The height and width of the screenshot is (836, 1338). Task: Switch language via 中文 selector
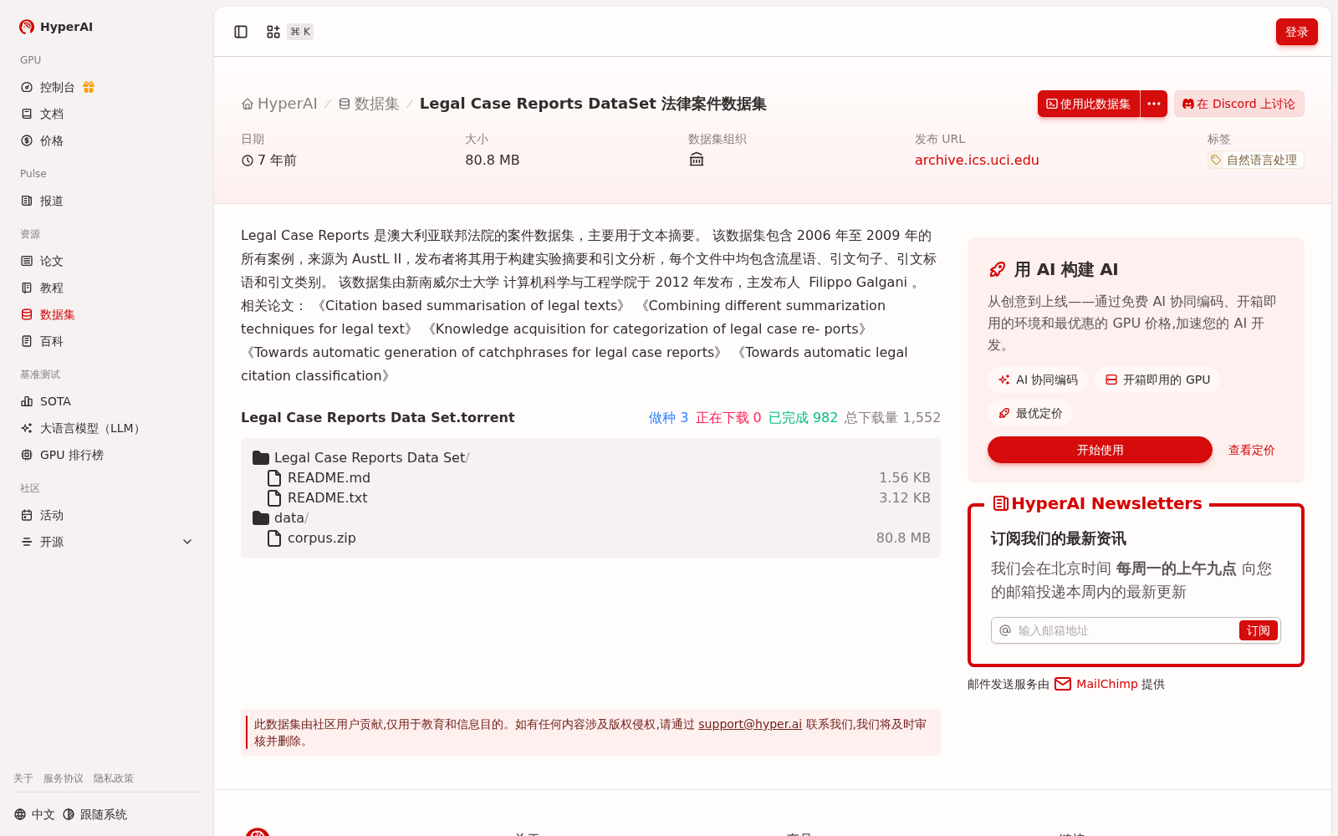(x=34, y=814)
